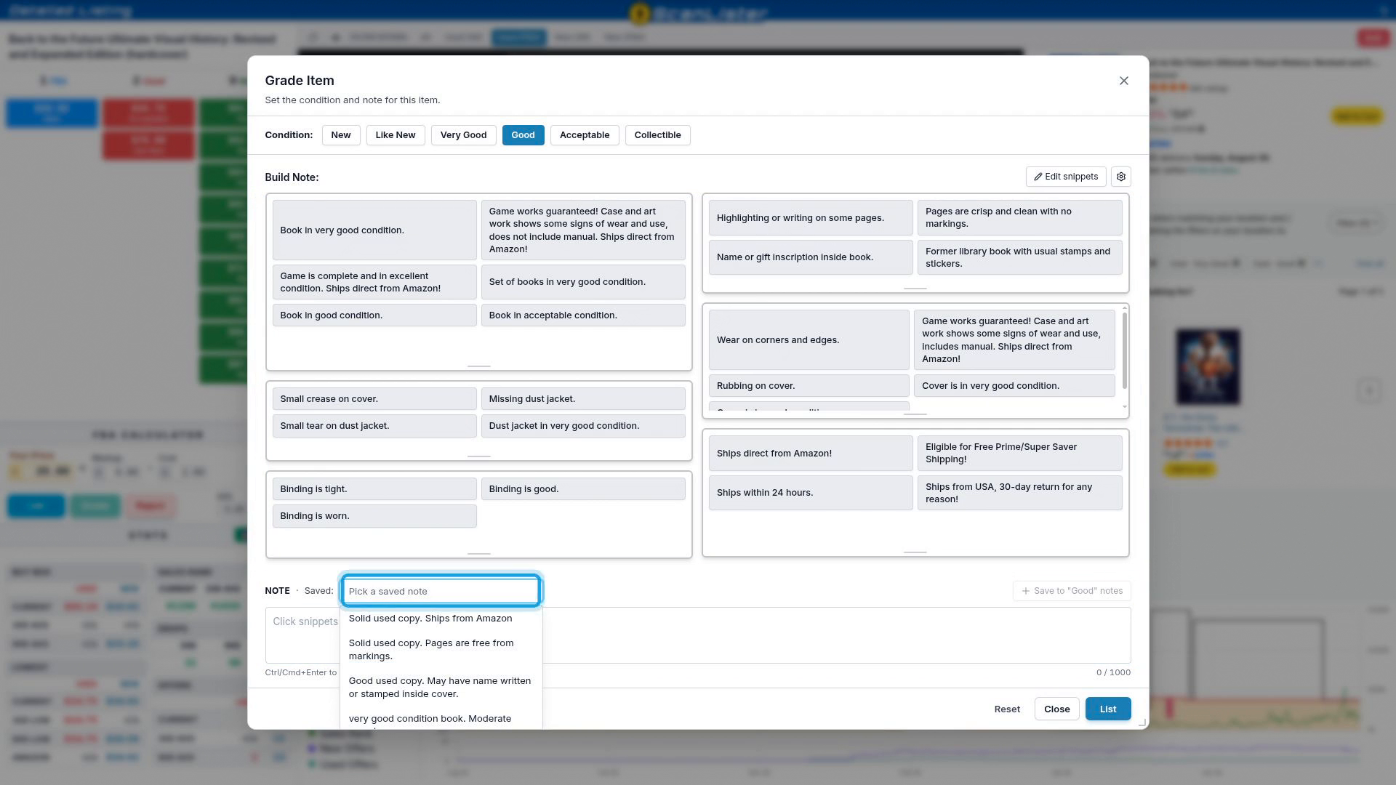Viewport: 1396px width, 785px height.
Task: Add "Missing dust jacket." snippet
Action: click(x=583, y=399)
